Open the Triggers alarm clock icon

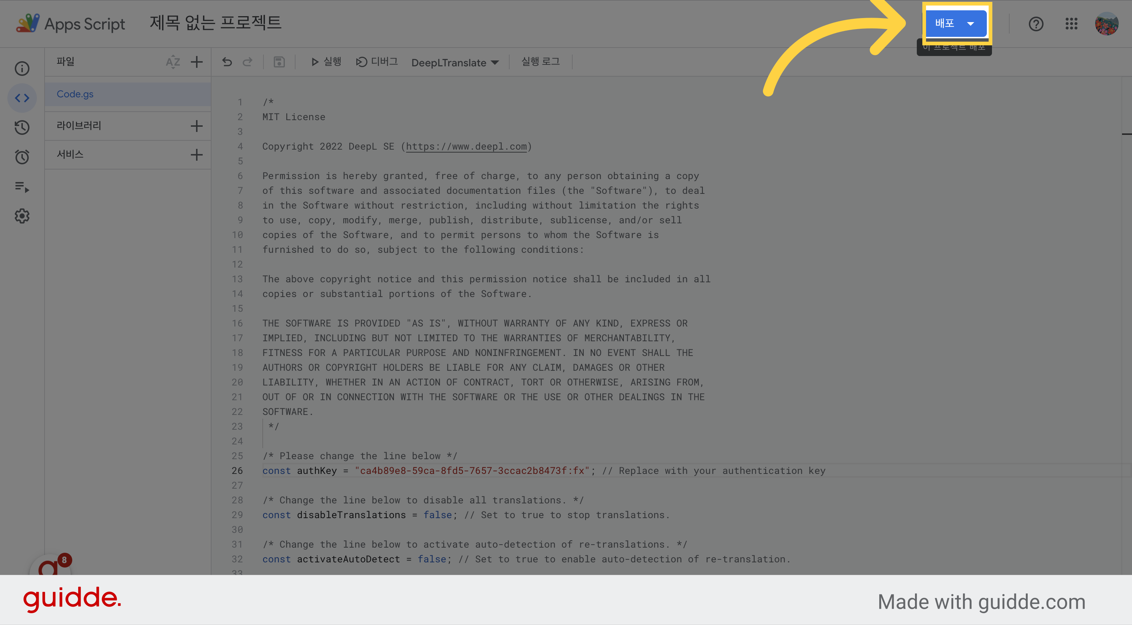(x=22, y=157)
